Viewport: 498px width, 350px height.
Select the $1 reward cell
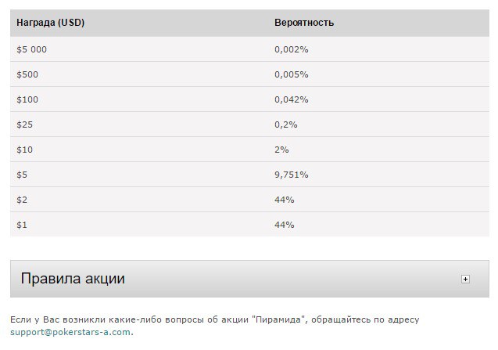tap(22, 225)
